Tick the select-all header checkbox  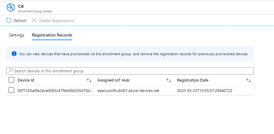pos(11,80)
